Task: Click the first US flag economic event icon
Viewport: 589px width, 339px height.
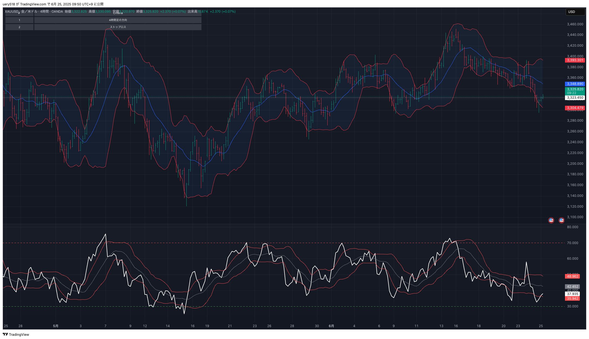Action: tap(551, 220)
